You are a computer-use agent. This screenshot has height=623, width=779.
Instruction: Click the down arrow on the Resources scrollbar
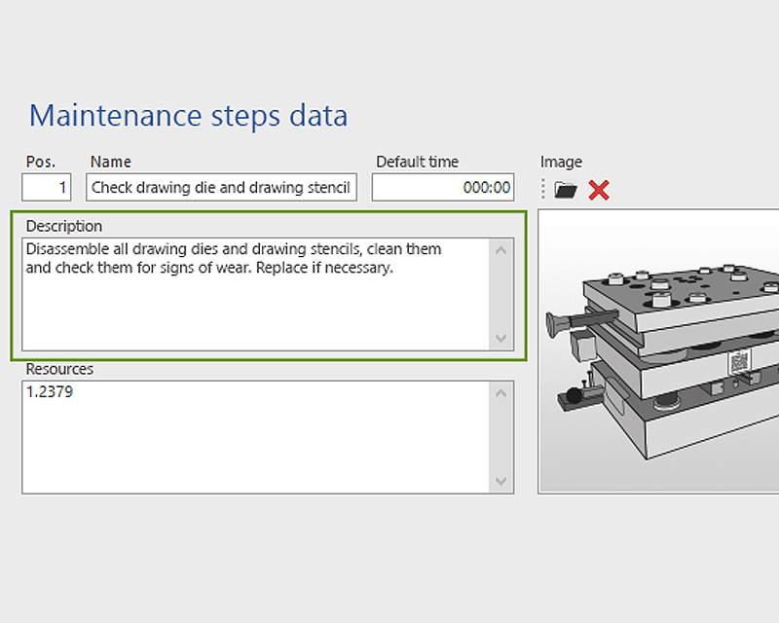tap(501, 483)
